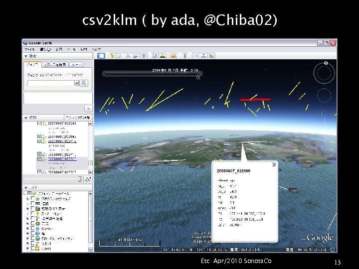Collapse the primary database root node

(24, 193)
